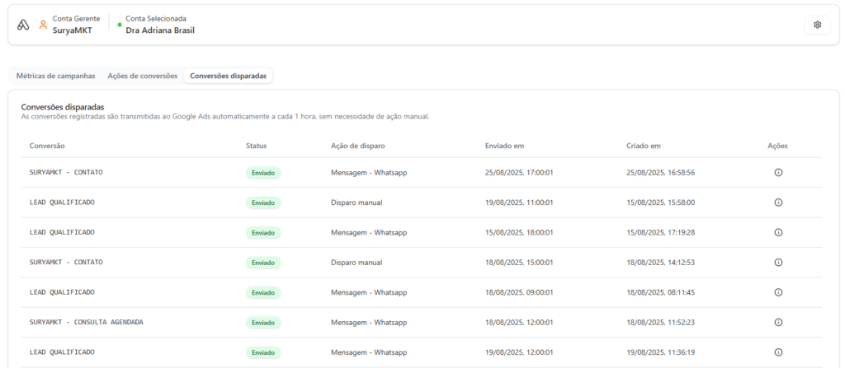
Task: Click the Criado em column header
Action: pos(644,146)
